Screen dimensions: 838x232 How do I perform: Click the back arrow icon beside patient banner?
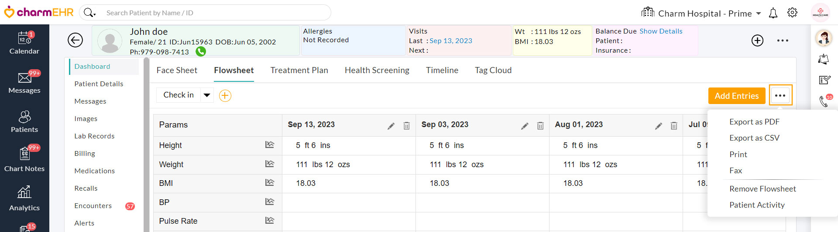75,40
